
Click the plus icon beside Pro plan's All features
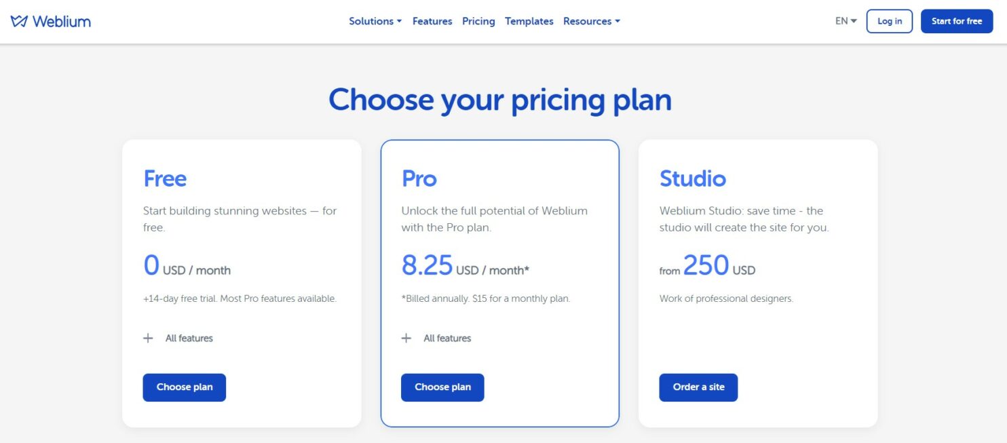pyautogui.click(x=406, y=338)
